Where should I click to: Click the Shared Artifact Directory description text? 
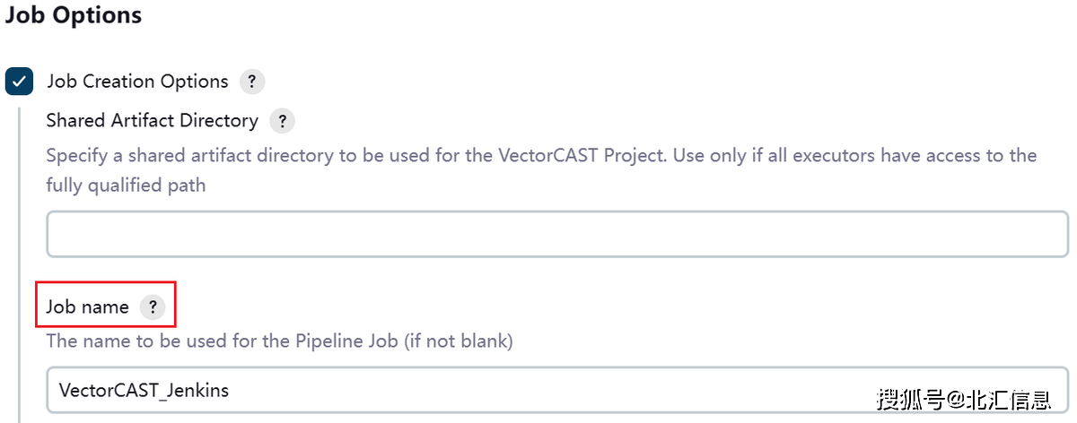542,170
